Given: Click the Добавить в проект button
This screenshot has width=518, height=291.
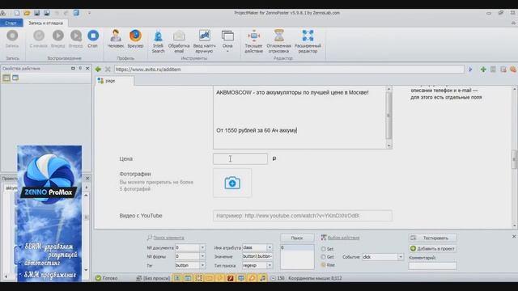Looking at the screenshot, I should tap(432, 248).
